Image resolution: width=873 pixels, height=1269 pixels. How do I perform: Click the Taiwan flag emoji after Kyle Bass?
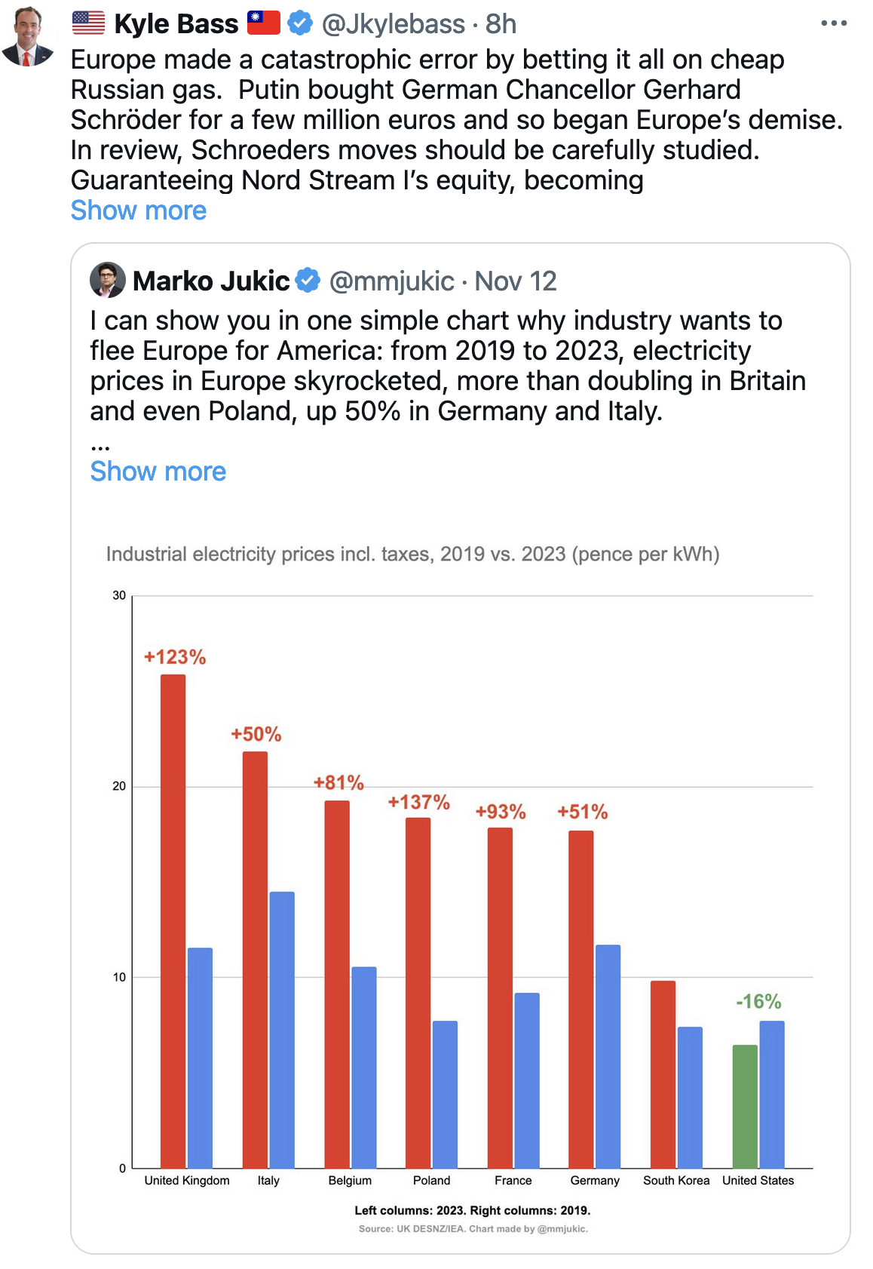pos(264,23)
